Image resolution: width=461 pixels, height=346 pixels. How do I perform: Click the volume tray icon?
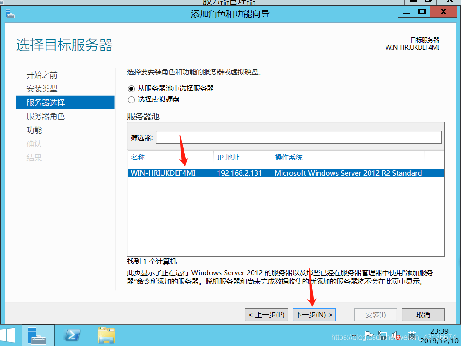396,335
